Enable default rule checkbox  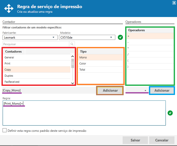point(5,131)
